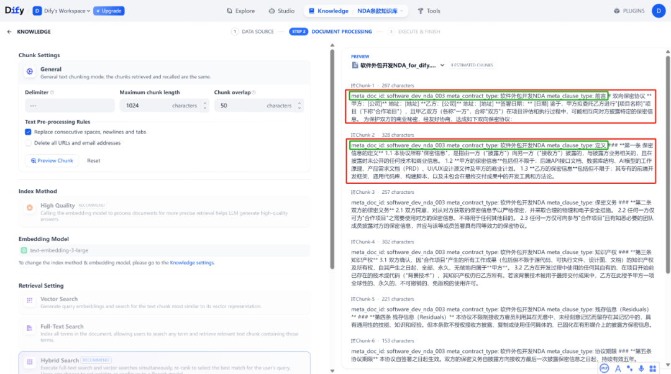
Task: Click the Explore compass icon
Action: click(229, 11)
